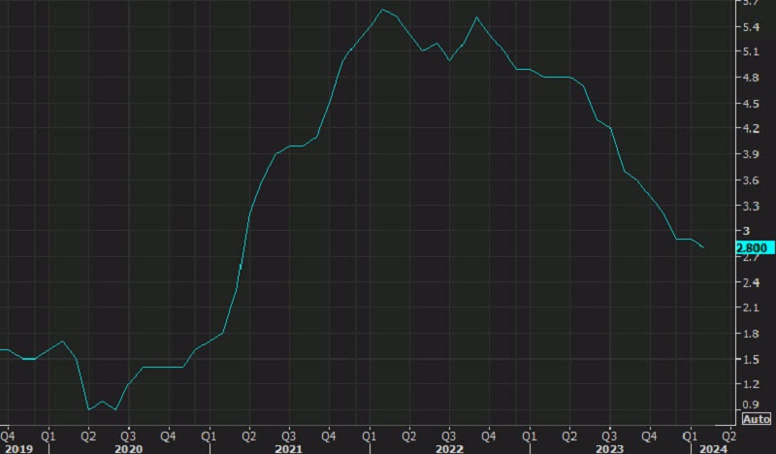
Task: Select the 2022 year label on time axis
Action: coord(448,447)
